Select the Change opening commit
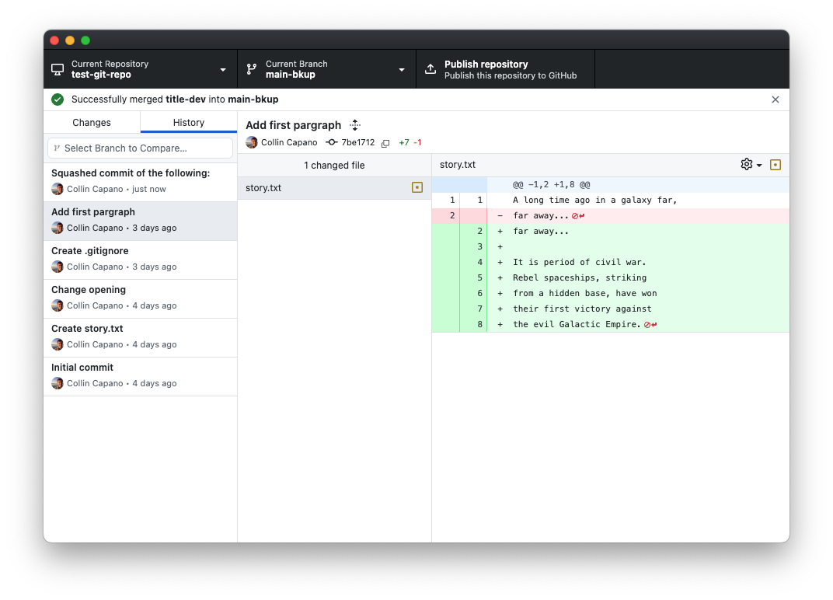833x600 pixels. (x=140, y=298)
